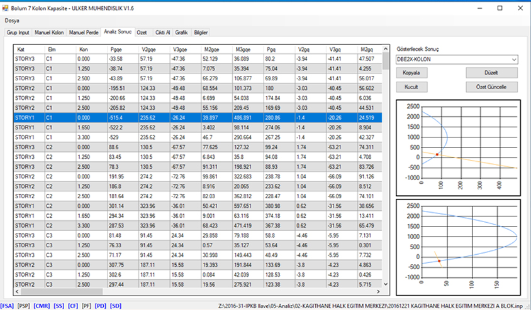This screenshot has height=310, width=531.
Task: Click the cell value 597.651
Action: pyautogui.click(x=248, y=206)
